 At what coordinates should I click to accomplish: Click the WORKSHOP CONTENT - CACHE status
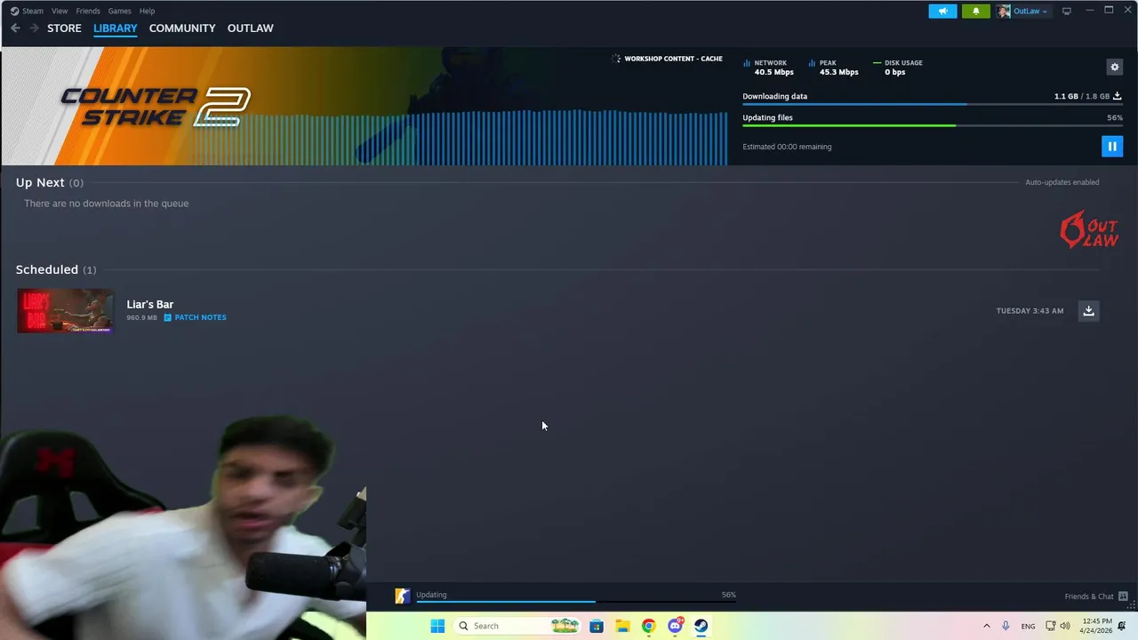pos(673,59)
